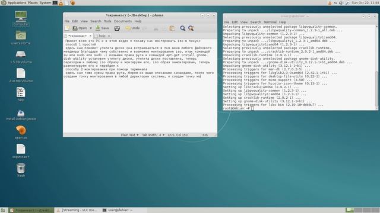The height and width of the screenshot is (213, 380).
Task: Click the Find magnifier icon in pluma
Action: (x=183, y=28)
